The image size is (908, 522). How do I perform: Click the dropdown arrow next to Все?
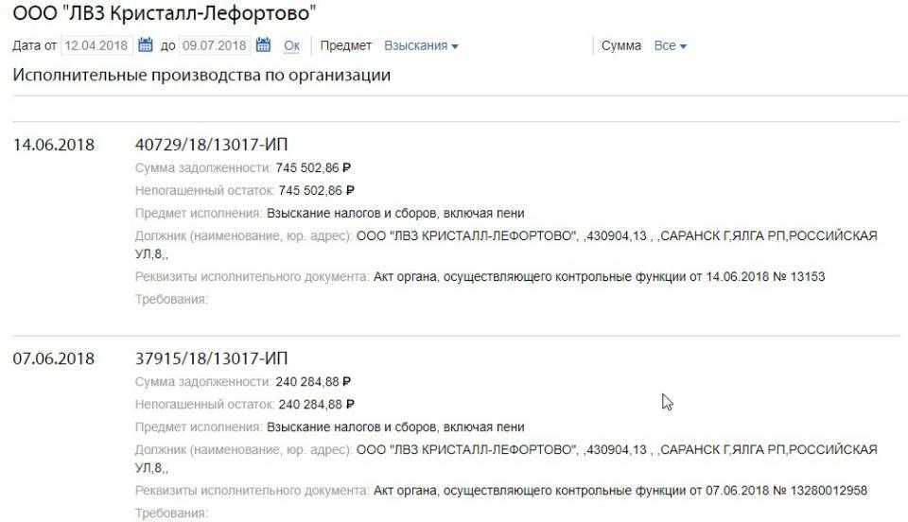click(x=683, y=47)
